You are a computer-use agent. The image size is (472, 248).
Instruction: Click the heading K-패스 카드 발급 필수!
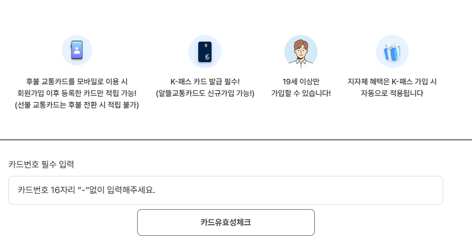coord(205,82)
